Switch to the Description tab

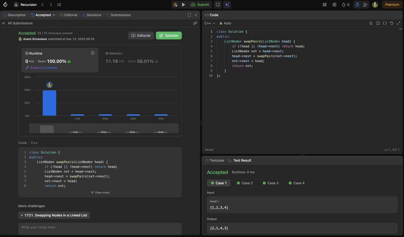point(14,15)
